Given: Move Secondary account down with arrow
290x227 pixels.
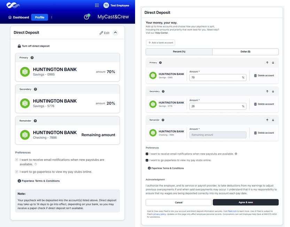Looking at the screenshot, I should pos(273,92).
